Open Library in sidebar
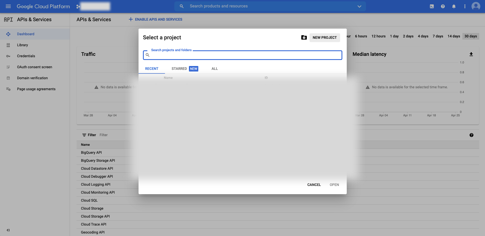 (23, 45)
